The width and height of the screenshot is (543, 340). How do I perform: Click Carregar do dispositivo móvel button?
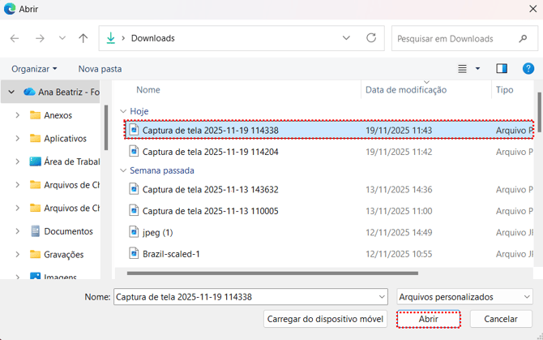tap(324, 320)
